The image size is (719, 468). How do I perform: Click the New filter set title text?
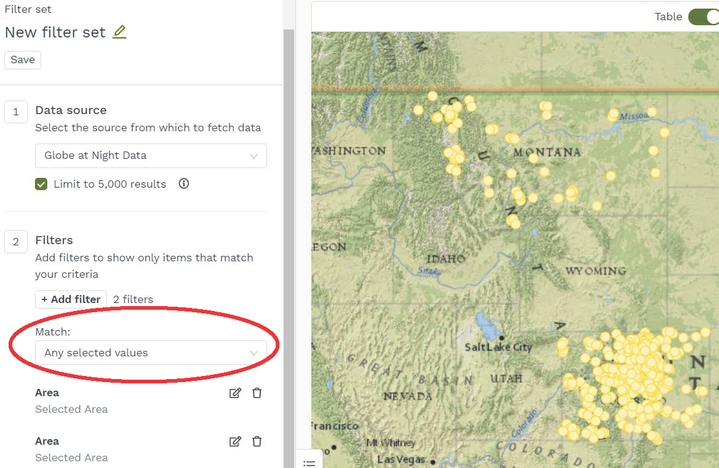[x=55, y=33]
